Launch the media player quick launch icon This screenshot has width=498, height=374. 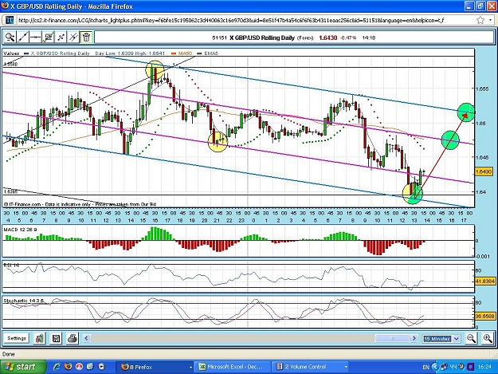[102, 367]
